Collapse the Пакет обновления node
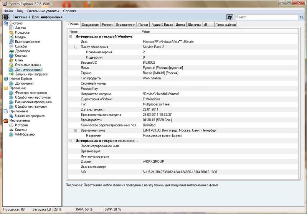 (x=76, y=47)
